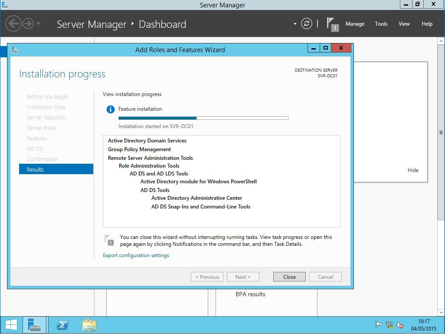Click the back navigation arrow
The image size is (445, 334).
point(13,23)
